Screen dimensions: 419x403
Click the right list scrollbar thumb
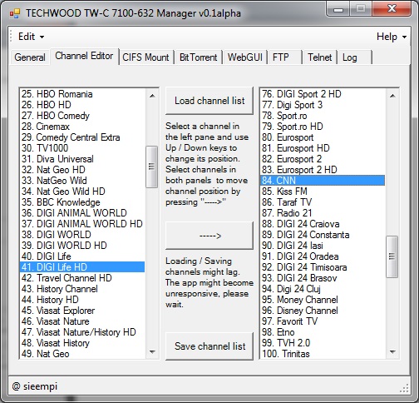click(x=392, y=256)
